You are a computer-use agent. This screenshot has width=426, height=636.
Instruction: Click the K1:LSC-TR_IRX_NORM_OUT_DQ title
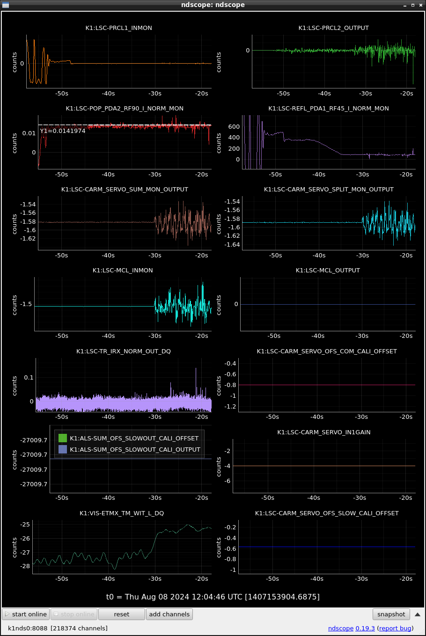click(x=124, y=351)
